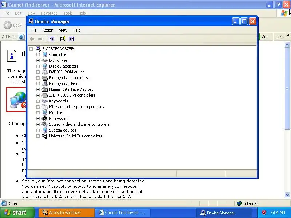Switch to Cannot find server taskbar button
This screenshot has height=218, width=291.
[x=122, y=213]
